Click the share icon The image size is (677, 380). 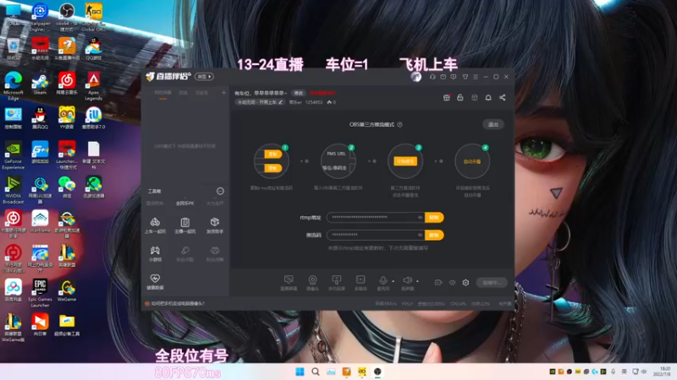coord(503,98)
